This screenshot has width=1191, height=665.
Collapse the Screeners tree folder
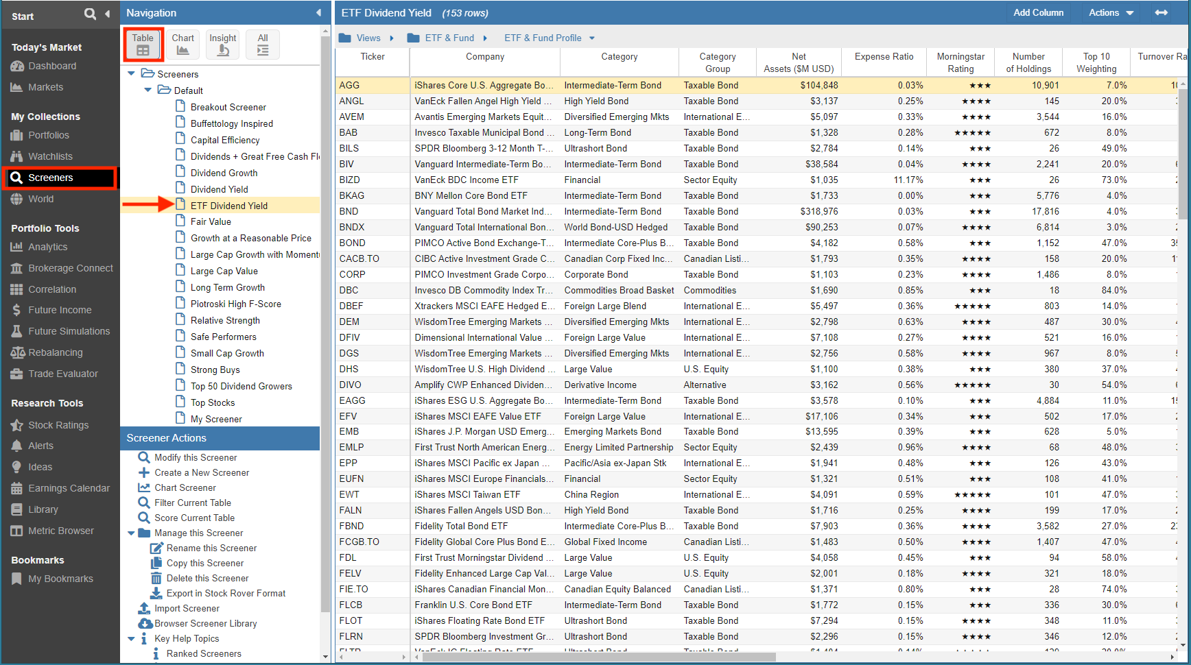[x=132, y=74]
